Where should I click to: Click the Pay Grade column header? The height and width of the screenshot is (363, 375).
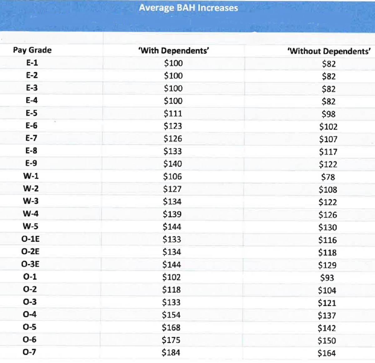(32, 50)
